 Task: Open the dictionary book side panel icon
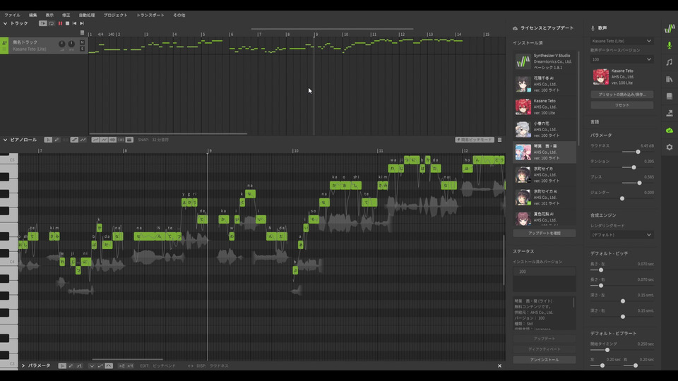tap(670, 96)
